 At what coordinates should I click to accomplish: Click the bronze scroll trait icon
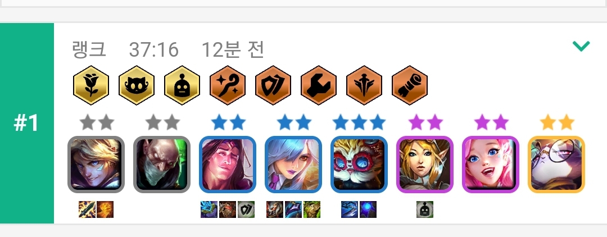click(410, 85)
